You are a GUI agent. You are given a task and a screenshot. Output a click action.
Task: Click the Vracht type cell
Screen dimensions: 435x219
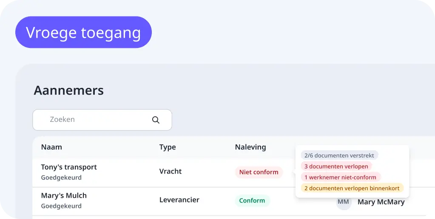(171, 171)
